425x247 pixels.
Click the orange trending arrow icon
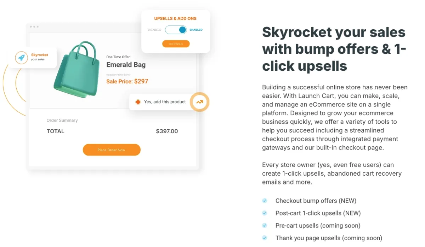(200, 102)
